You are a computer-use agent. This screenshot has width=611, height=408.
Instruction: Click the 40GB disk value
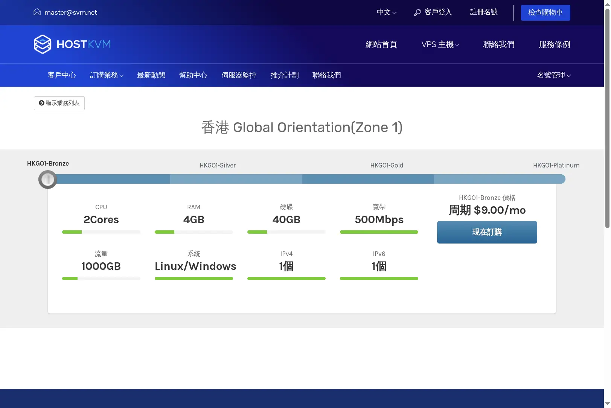[x=286, y=219]
